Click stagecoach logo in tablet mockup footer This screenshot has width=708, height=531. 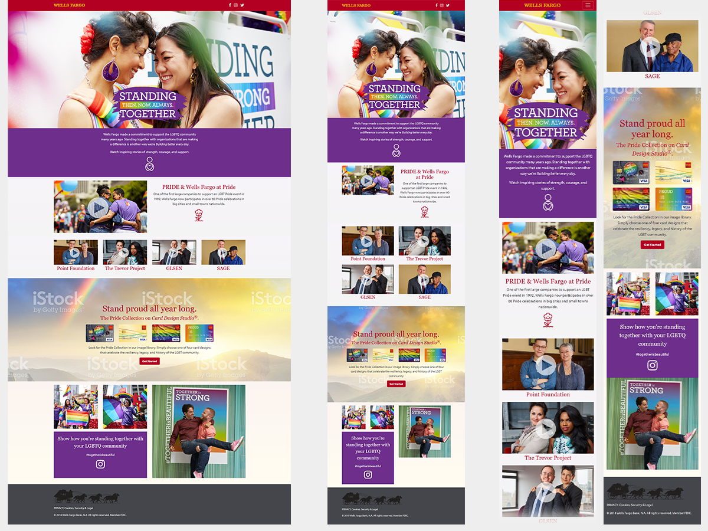point(372,499)
